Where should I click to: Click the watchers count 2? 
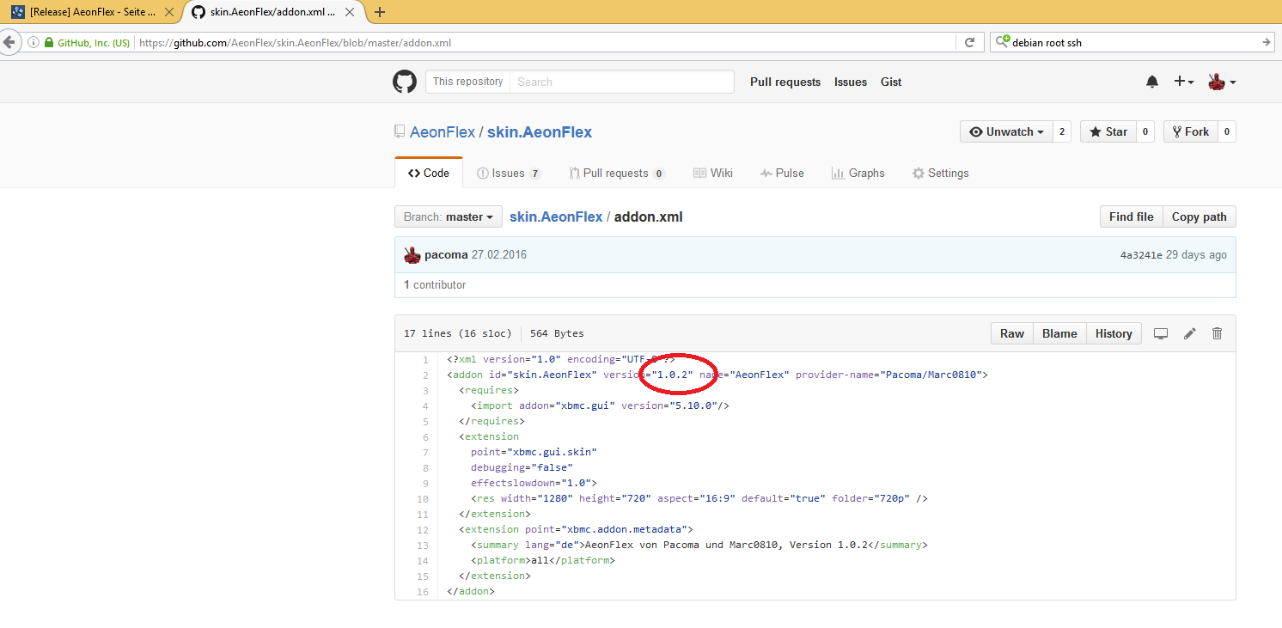[1062, 131]
